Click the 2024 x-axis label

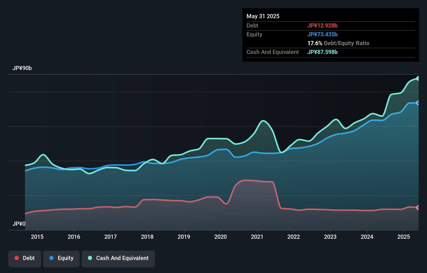(x=367, y=237)
